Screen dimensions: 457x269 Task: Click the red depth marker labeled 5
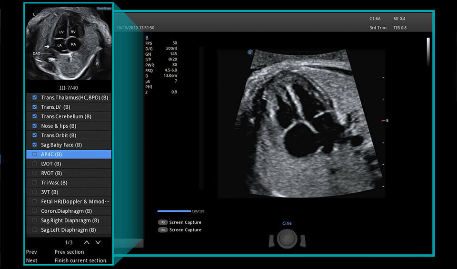pos(385,121)
